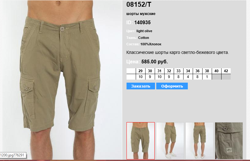
Task: Select size 36 header cell
Action: tap(197, 71)
